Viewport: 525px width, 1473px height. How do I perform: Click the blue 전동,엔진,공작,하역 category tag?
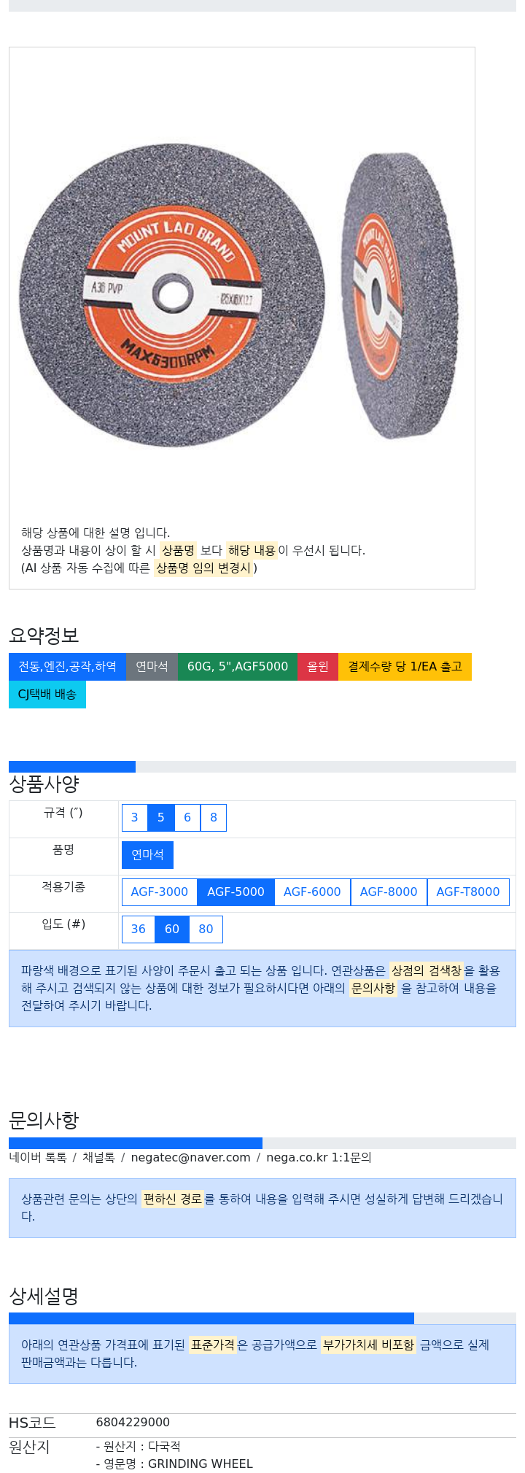pyautogui.click(x=67, y=667)
